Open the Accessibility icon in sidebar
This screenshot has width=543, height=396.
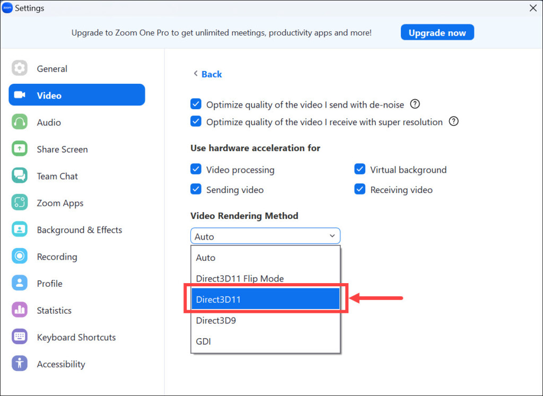(x=20, y=364)
